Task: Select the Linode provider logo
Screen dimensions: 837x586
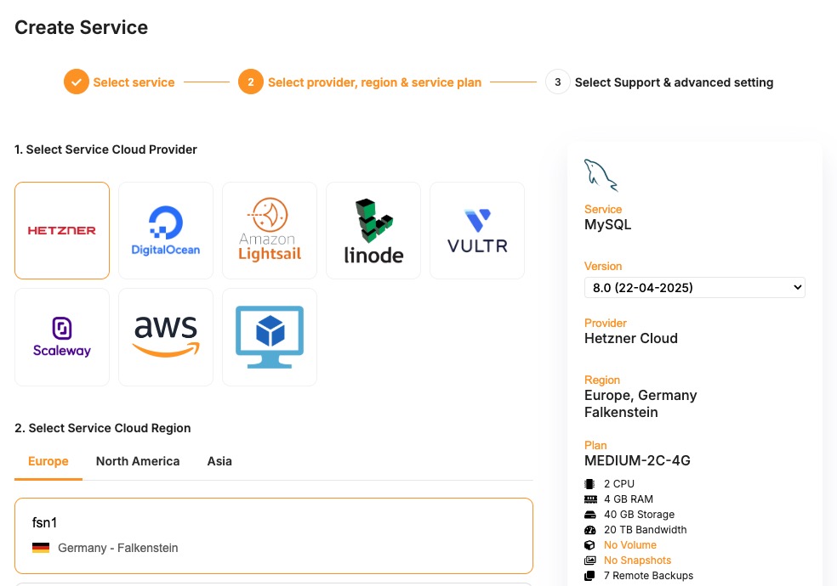Action: point(373,230)
